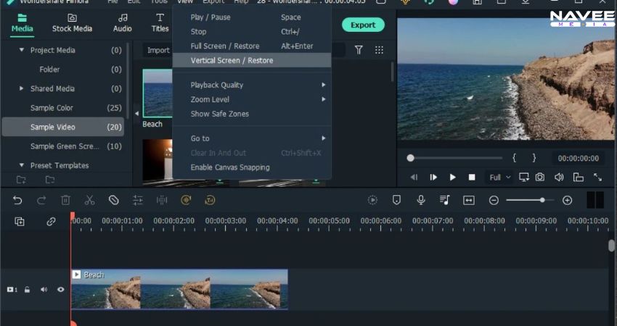The width and height of the screenshot is (617, 326).
Task: Open the Zoom Level submenu
Action: (252, 99)
